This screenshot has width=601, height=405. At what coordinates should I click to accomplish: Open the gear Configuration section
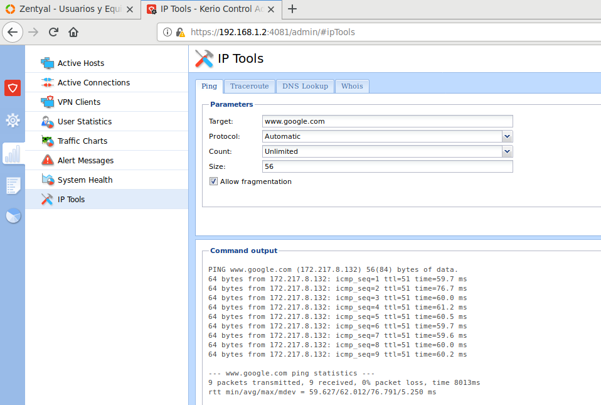point(13,121)
